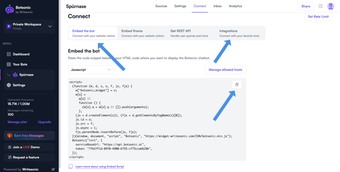Click the Spürnase title in header

pyautogui.click(x=76, y=6)
